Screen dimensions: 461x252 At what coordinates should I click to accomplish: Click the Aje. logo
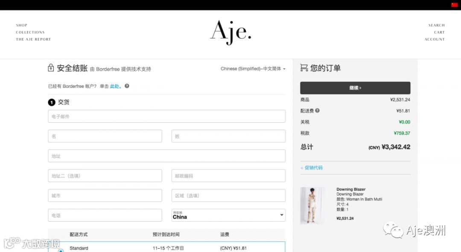tap(231, 32)
